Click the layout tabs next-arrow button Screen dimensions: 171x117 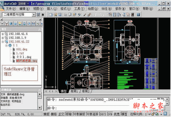[x=53, y=91]
